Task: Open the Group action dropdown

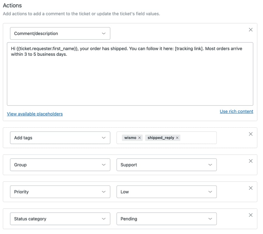Action: click(60, 165)
